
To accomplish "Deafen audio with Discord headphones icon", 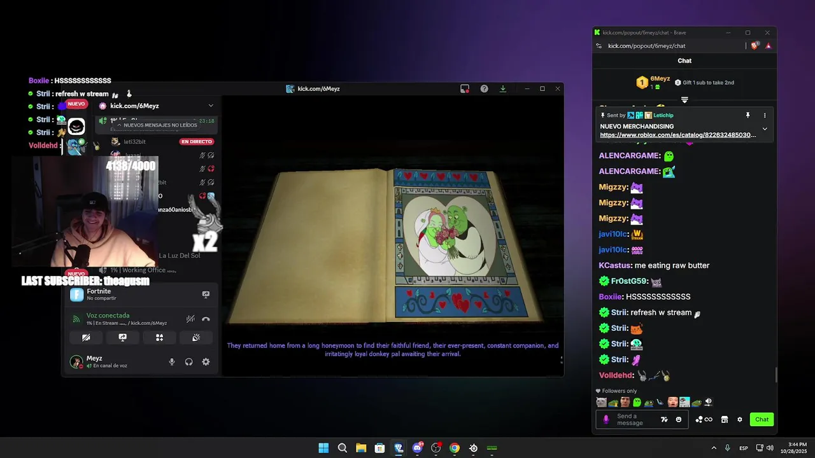I will pos(189,362).
